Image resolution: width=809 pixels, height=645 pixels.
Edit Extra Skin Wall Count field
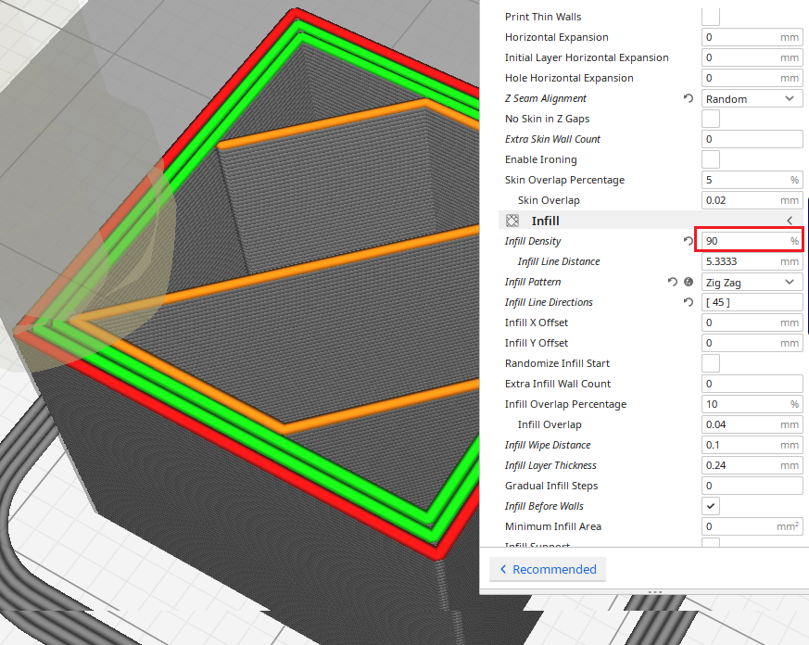click(752, 139)
